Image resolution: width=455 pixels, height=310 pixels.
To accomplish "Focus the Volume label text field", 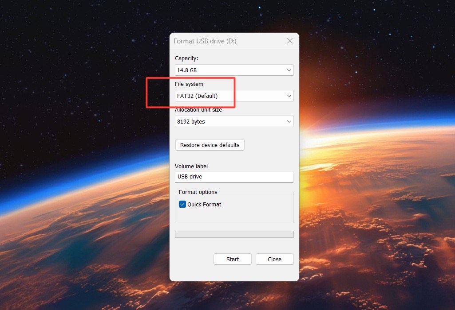I will click(x=234, y=177).
